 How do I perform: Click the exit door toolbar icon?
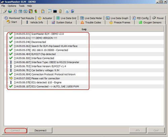click(73, 11)
